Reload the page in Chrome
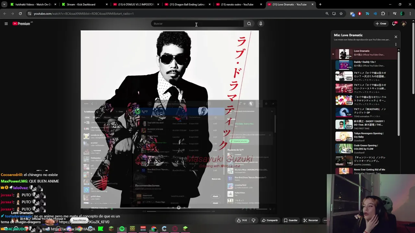The width and height of the screenshot is (415, 233). 20,14
